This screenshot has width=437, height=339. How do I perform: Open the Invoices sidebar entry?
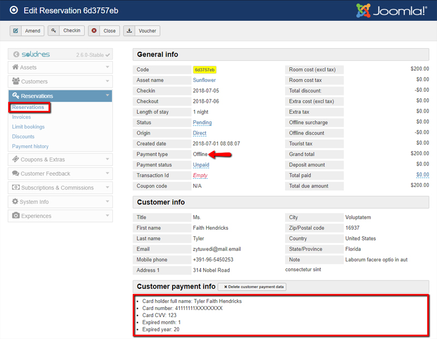21,117
